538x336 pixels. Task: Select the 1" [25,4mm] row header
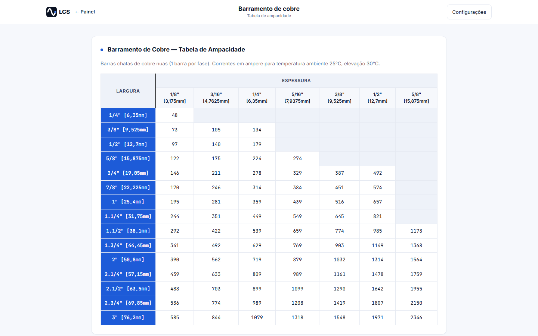[x=128, y=202]
